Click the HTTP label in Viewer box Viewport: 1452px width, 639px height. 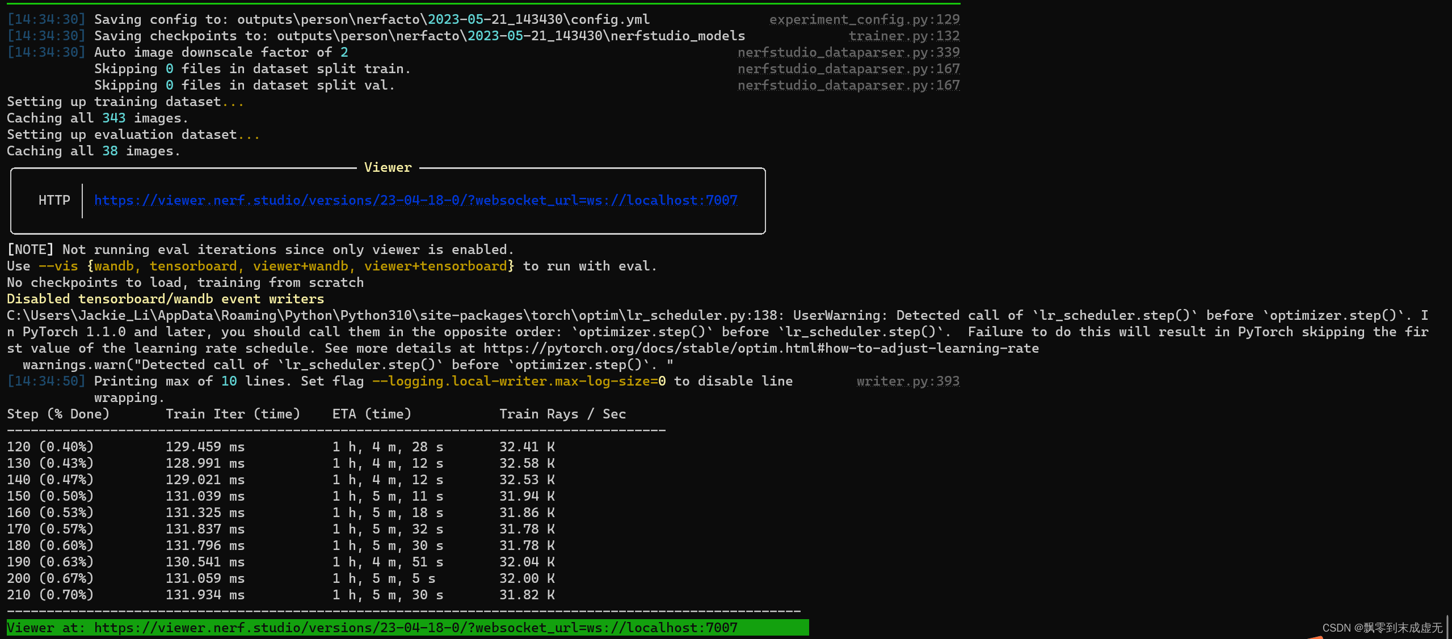click(54, 200)
